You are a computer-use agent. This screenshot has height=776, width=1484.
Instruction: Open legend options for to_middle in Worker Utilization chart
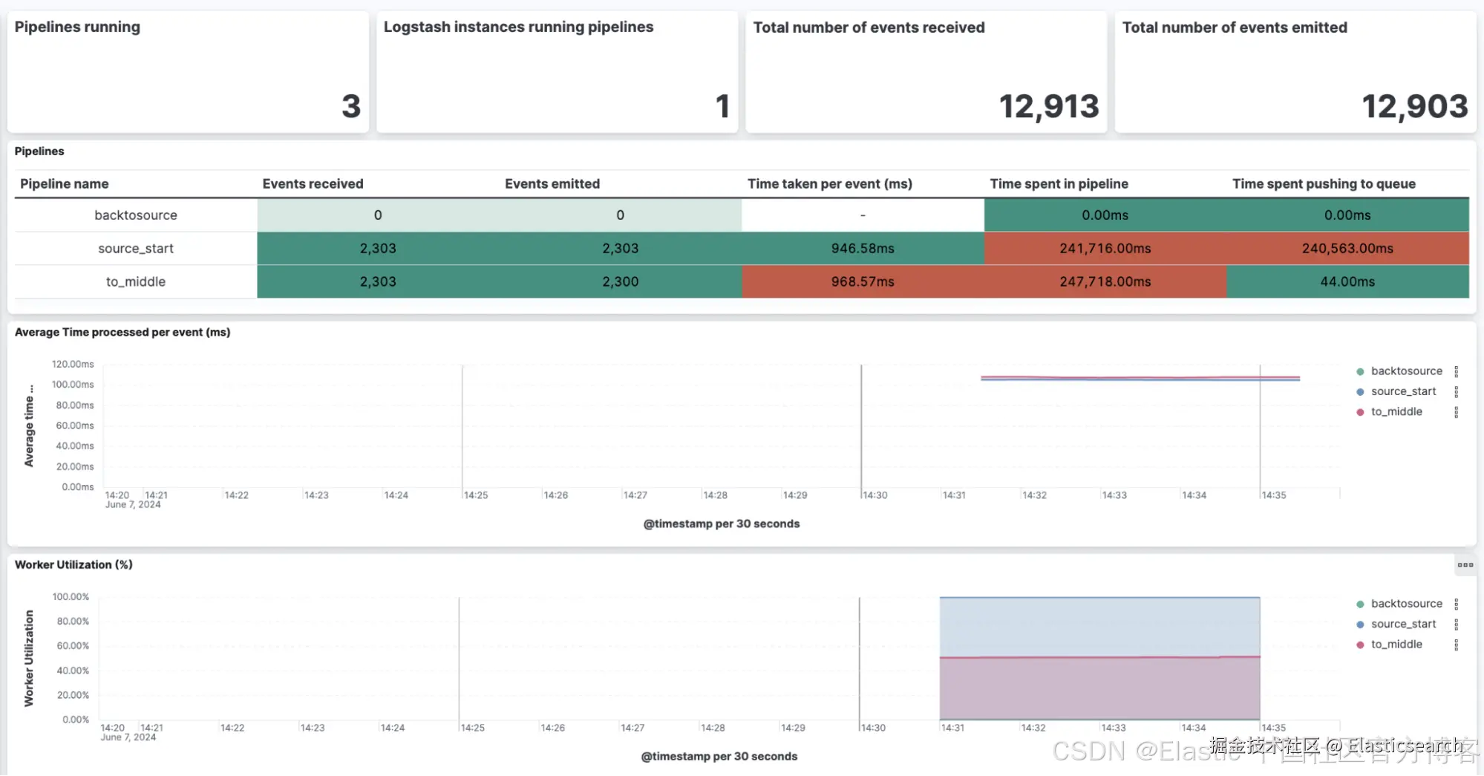(1456, 645)
